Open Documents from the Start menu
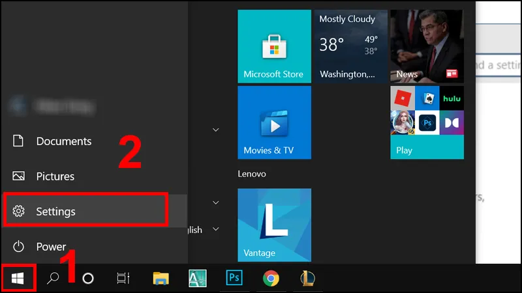This screenshot has width=522, height=293. 63,141
